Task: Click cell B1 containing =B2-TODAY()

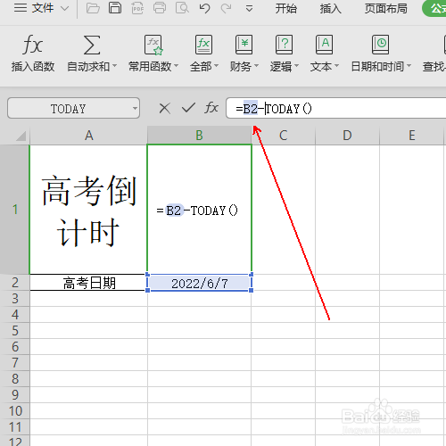Action: tap(199, 210)
